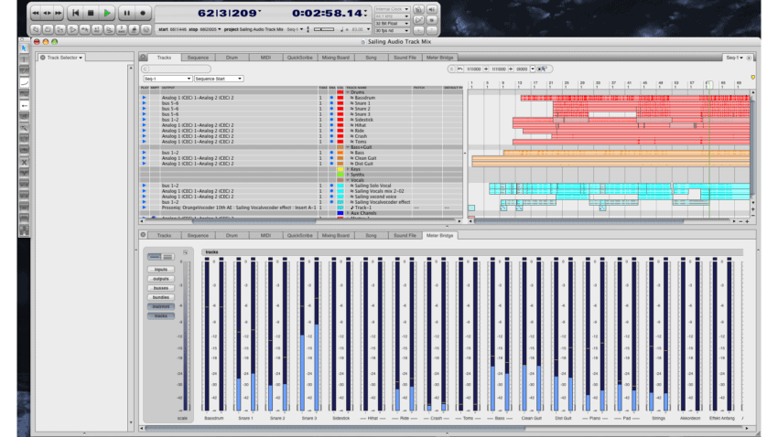Screen dimensions: 778x437
Task: Select the arrow pointer tool in left palette
Action: [25, 48]
